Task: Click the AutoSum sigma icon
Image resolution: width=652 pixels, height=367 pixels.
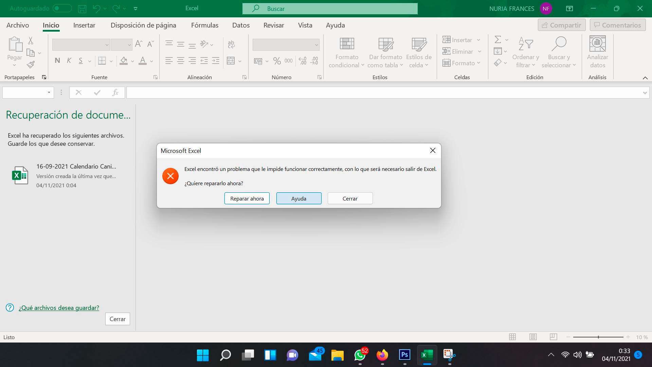Action: click(498, 40)
